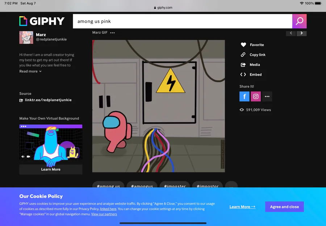Tap the Wi-Fi status icon

point(301,3)
